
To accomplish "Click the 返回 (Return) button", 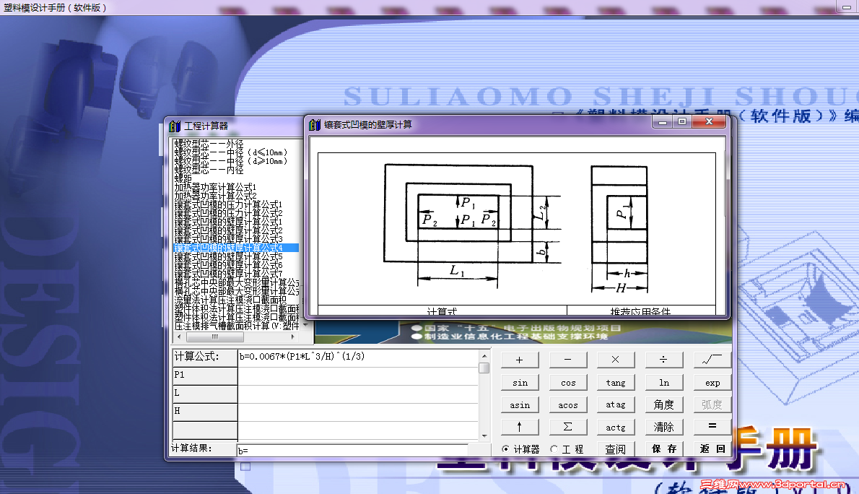I will pyautogui.click(x=711, y=448).
